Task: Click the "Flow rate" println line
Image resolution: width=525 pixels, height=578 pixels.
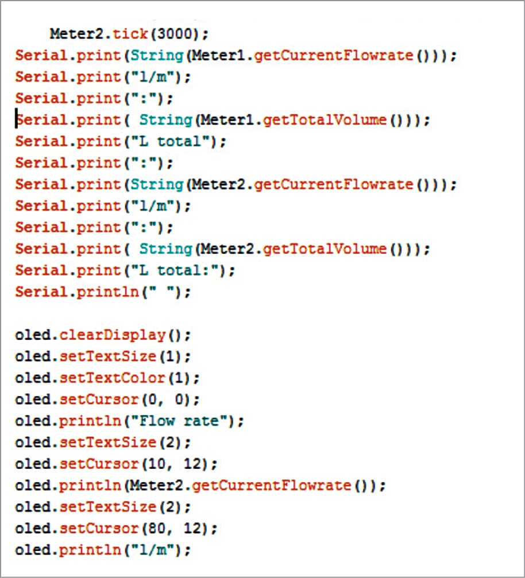Action: coord(129,421)
